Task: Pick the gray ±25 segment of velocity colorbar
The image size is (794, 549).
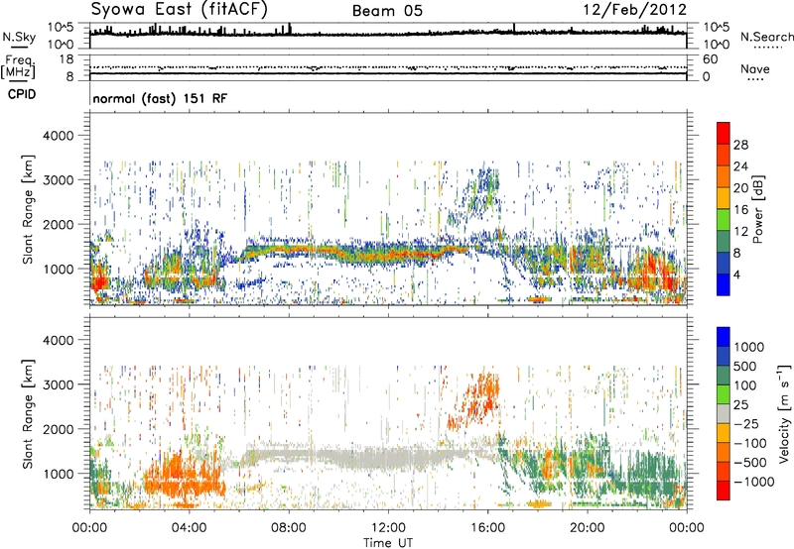Action: pos(724,414)
